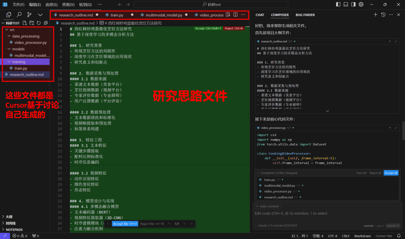The height and width of the screenshot is (239, 405).
Task: Open the settings gear in the title bar
Action: click(361, 4)
